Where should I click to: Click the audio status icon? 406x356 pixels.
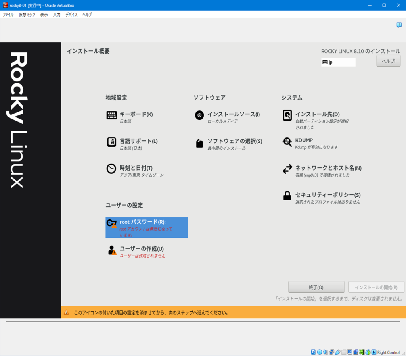pos(326,352)
